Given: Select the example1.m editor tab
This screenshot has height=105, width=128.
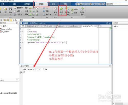Looking at the screenshot, I should [88, 26].
